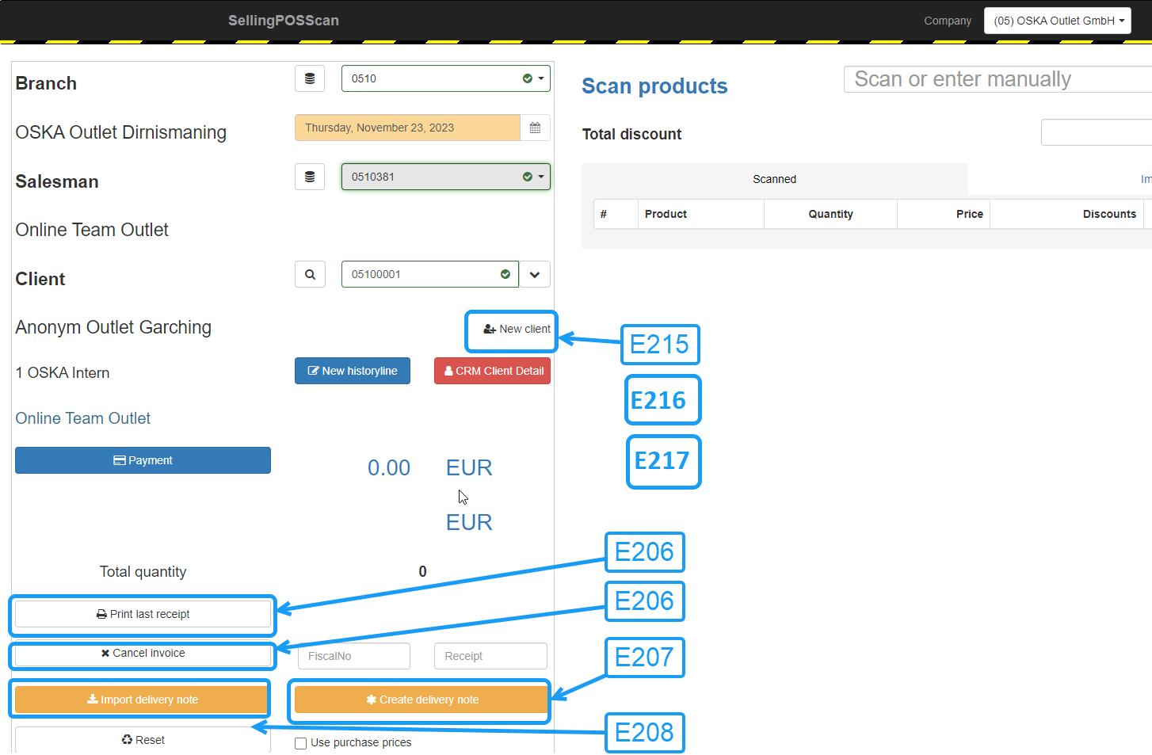Open the calendar date picker icon
The width and height of the screenshot is (1152, 755).
[535, 128]
